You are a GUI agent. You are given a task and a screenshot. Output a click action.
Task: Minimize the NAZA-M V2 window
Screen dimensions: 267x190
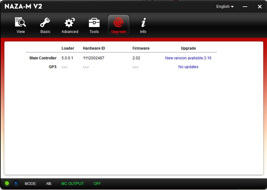(245, 7)
